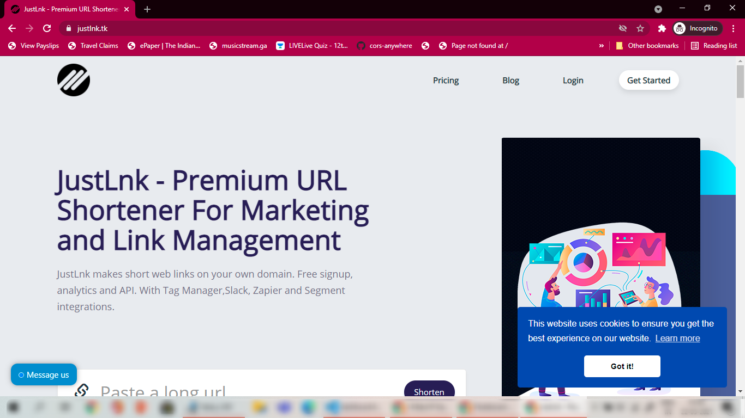Click the JustLnk - Premium URL Shortener heading
745x418 pixels.
213,211
